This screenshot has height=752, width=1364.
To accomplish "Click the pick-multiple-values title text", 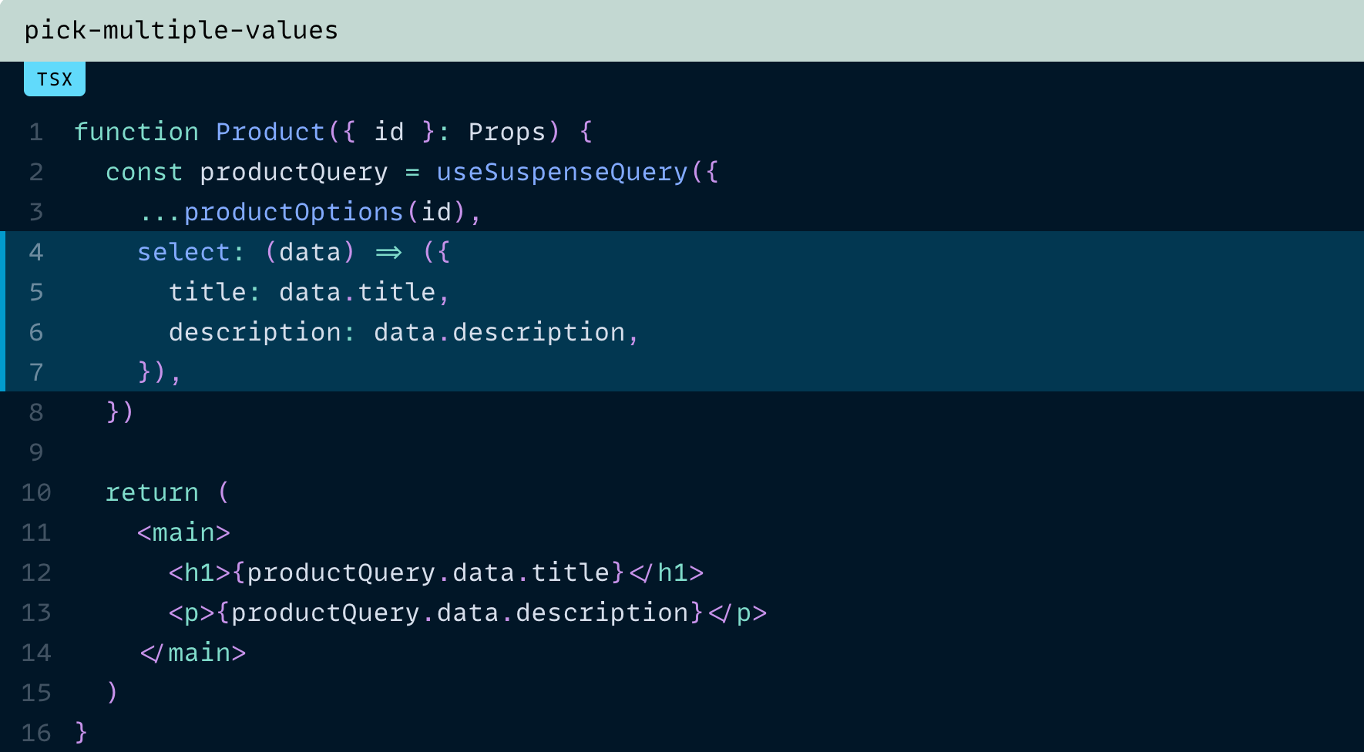I will [x=181, y=30].
